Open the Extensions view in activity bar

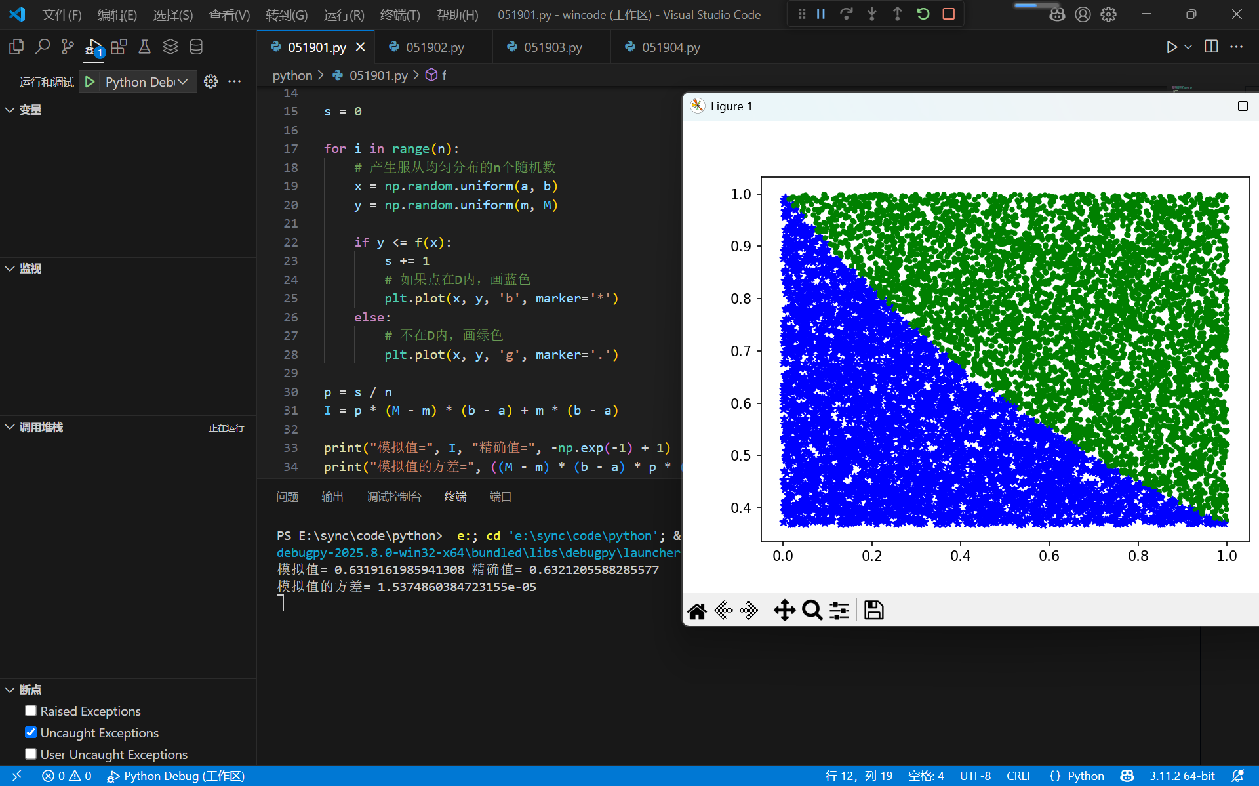click(119, 47)
